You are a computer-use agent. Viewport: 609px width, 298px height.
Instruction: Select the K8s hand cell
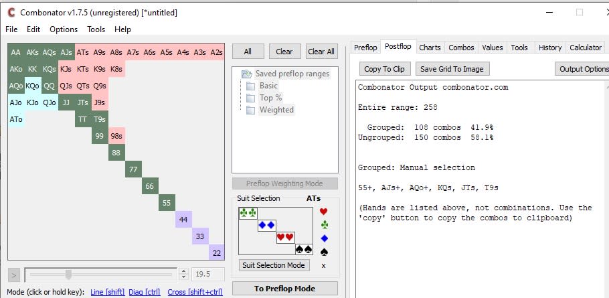[x=116, y=69]
